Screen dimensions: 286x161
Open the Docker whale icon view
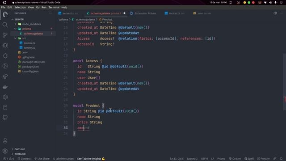pyautogui.click(x=5, y=87)
